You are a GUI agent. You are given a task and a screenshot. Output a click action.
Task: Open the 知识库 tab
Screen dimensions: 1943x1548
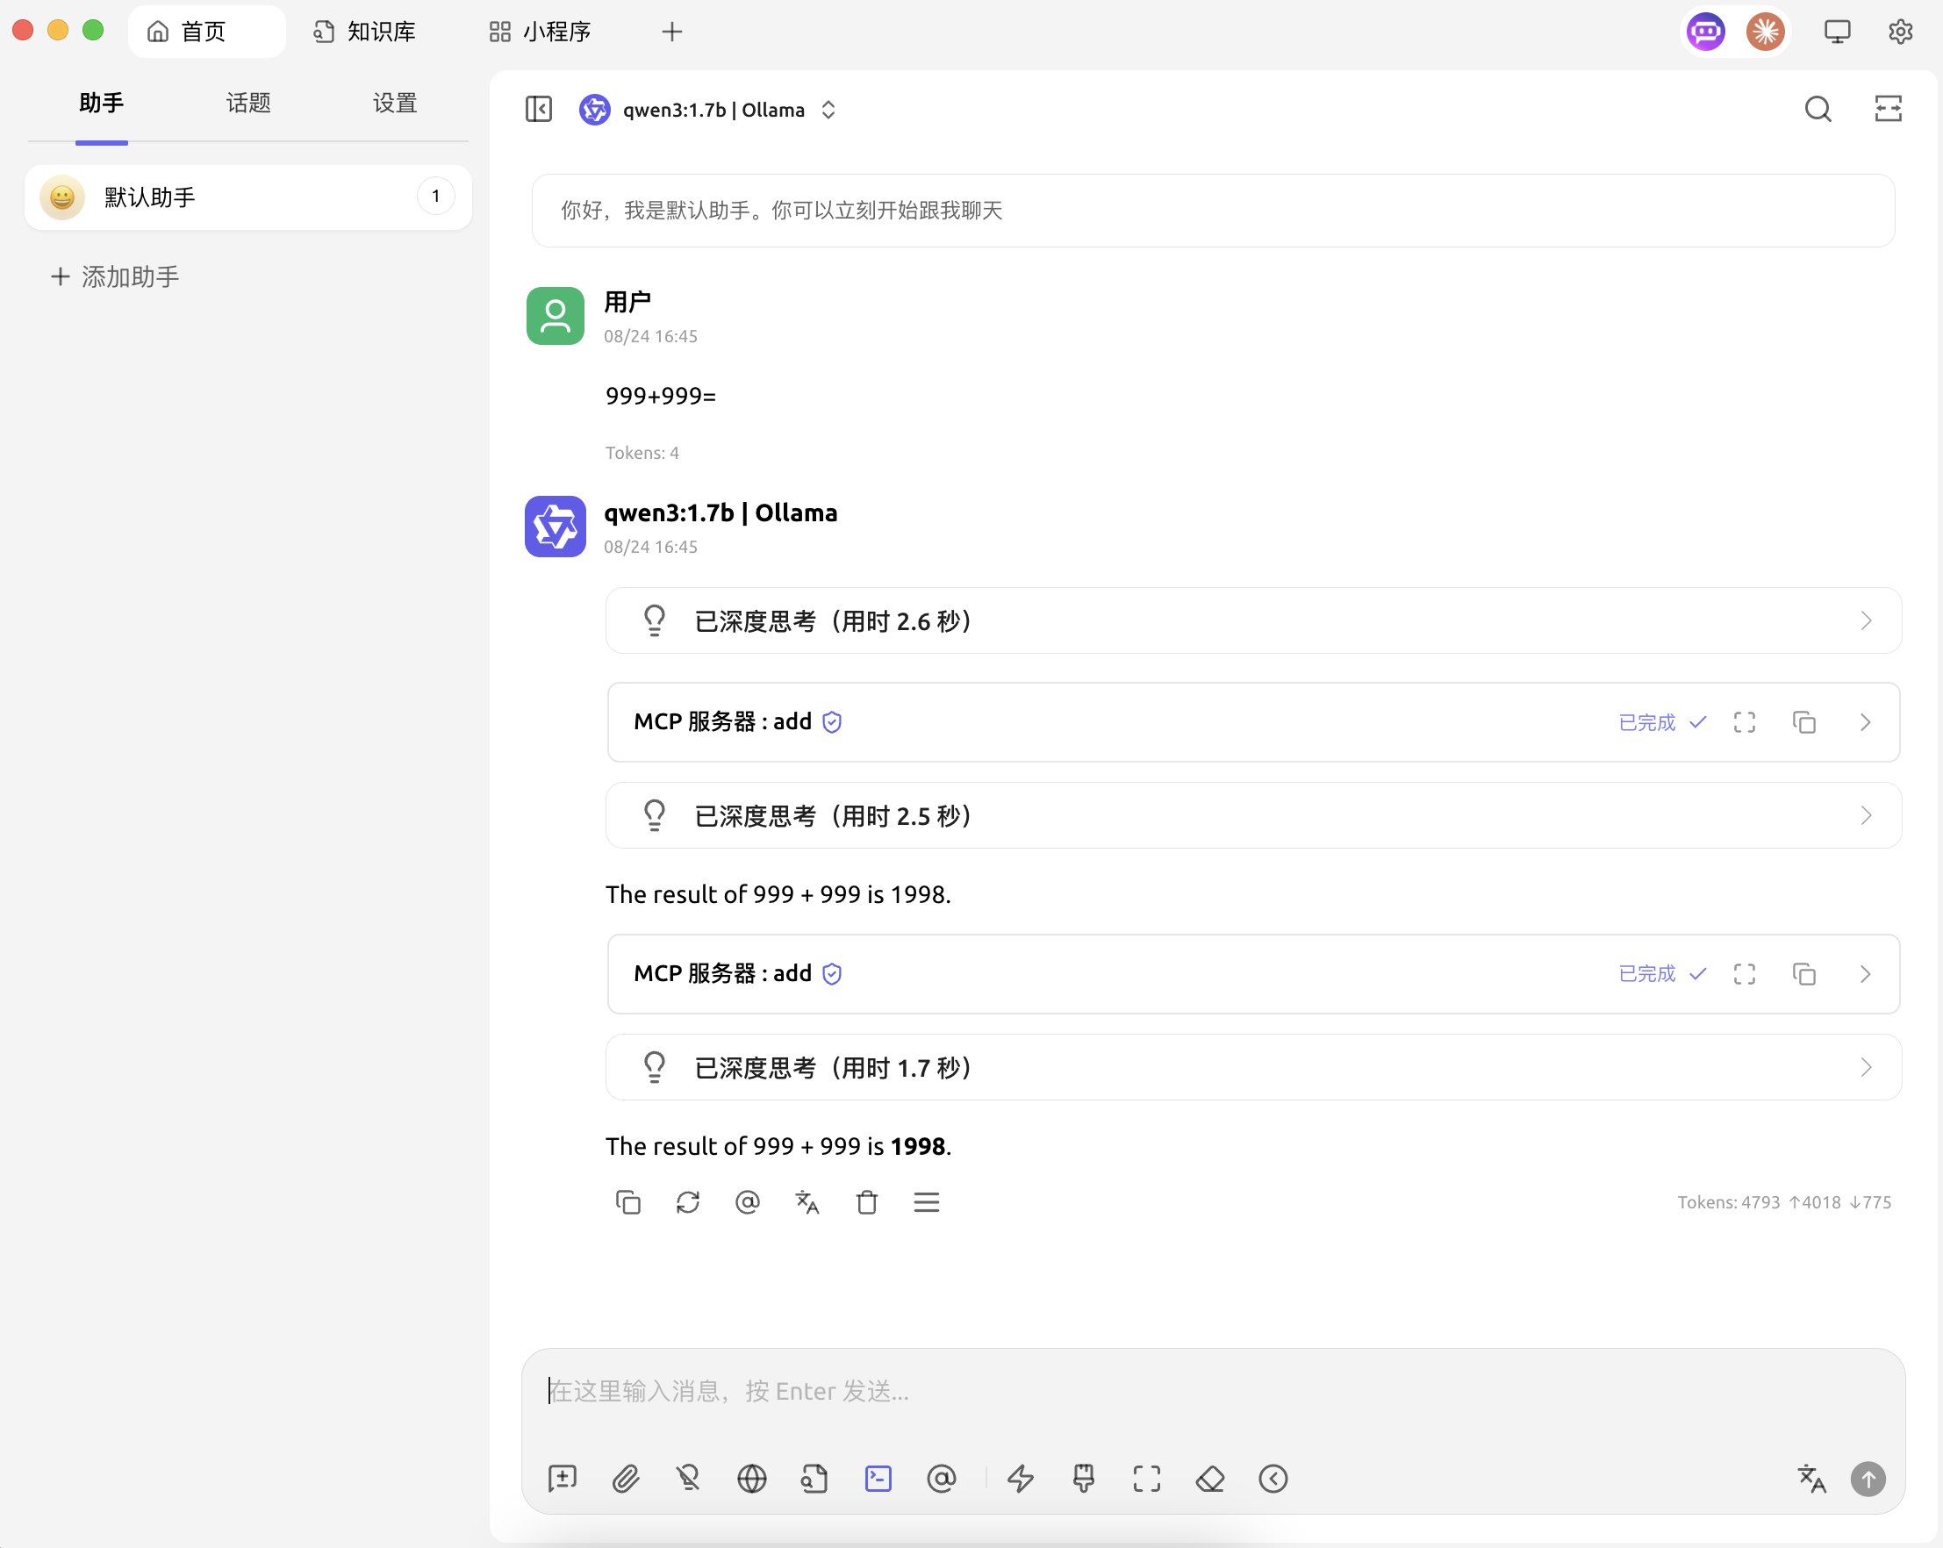(365, 32)
